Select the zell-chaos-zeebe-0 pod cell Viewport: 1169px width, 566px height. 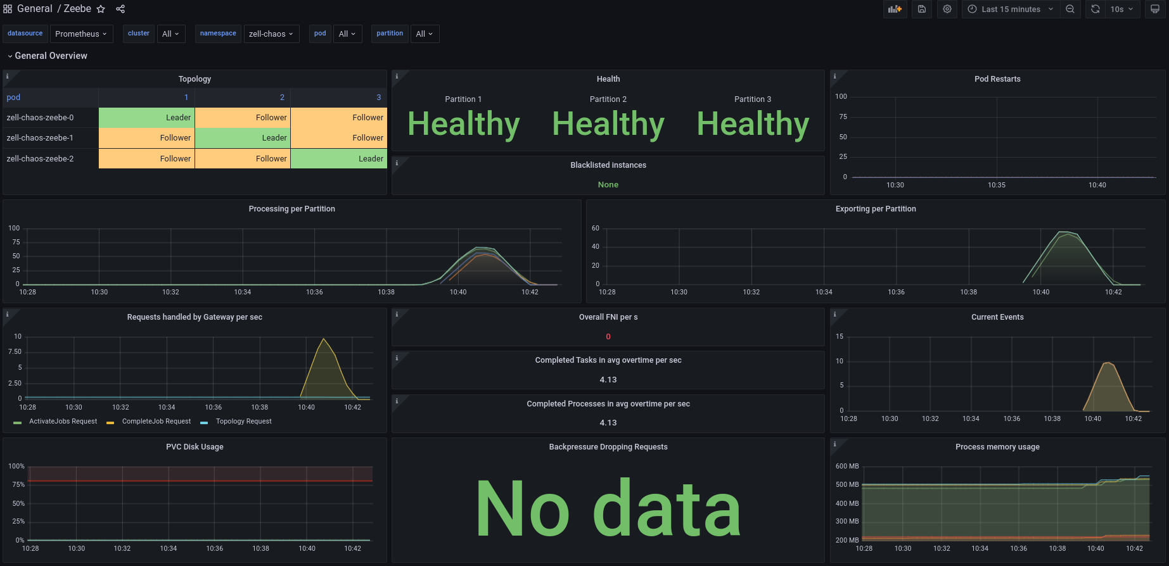(51, 118)
